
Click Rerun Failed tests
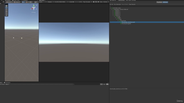click(125, 5)
